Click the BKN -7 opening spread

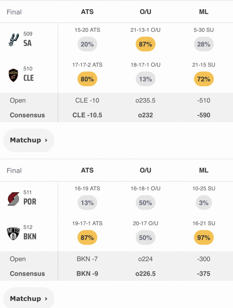click(87, 259)
